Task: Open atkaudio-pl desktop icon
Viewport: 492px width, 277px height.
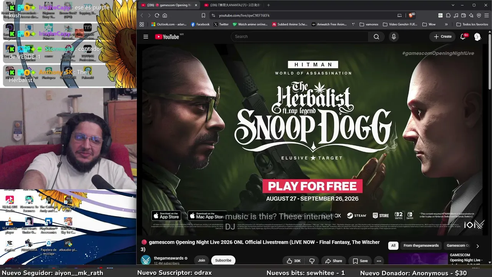Action: [68, 246]
